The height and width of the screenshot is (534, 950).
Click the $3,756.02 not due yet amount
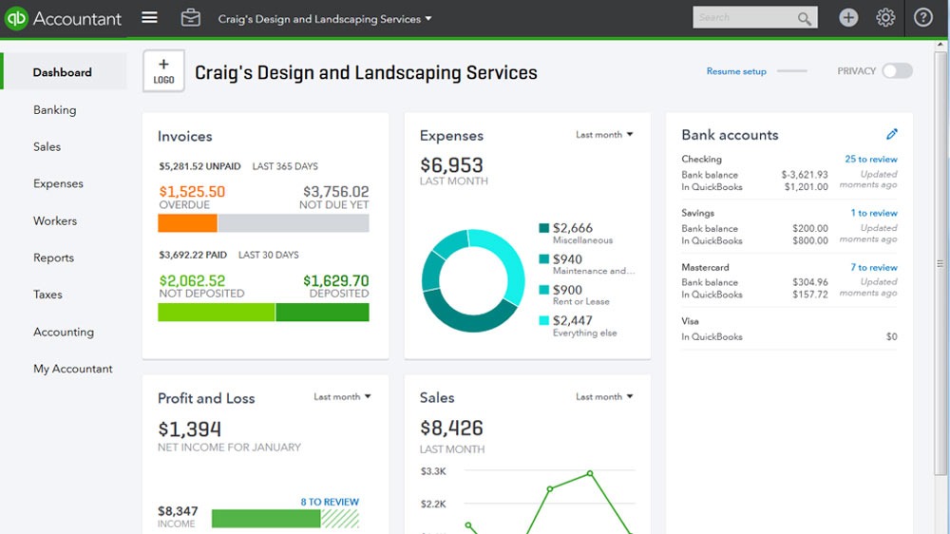(335, 192)
